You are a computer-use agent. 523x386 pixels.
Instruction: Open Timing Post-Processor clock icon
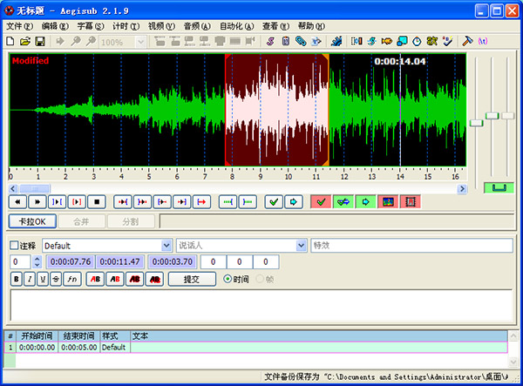[417, 41]
